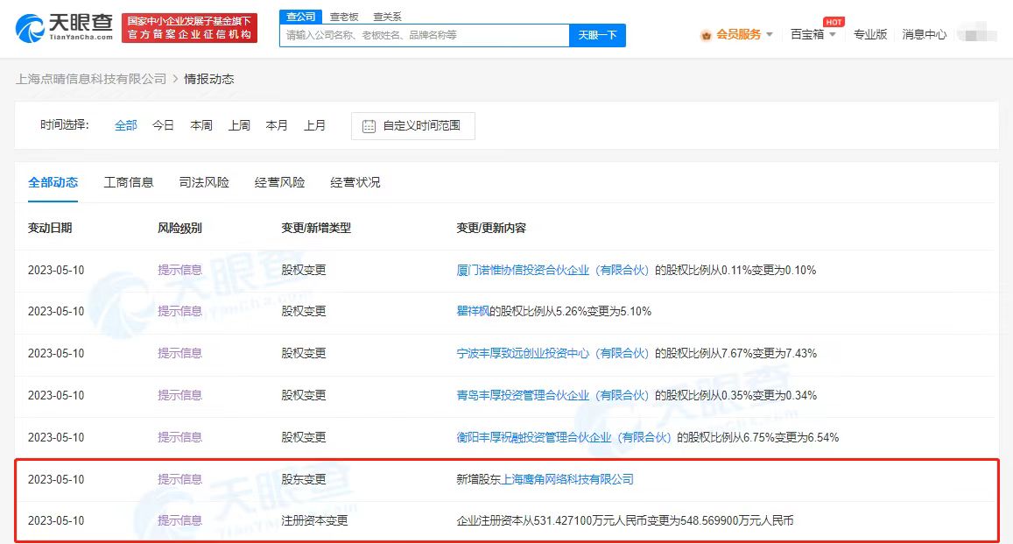1013x544 pixels.
Task: Click 提示信息 in the 青岛丰厚 row
Action: point(179,395)
